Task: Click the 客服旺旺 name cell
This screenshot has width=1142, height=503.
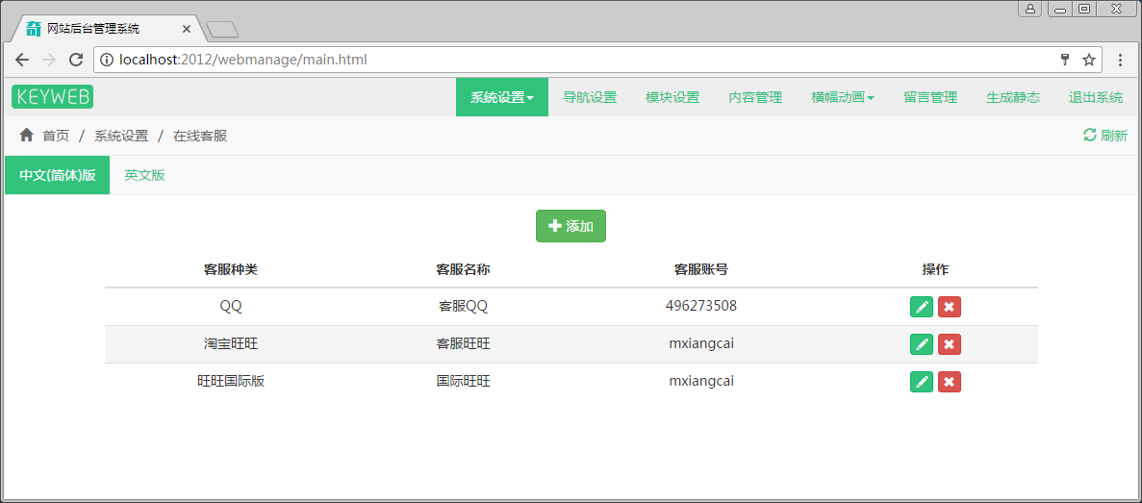Action: click(463, 343)
